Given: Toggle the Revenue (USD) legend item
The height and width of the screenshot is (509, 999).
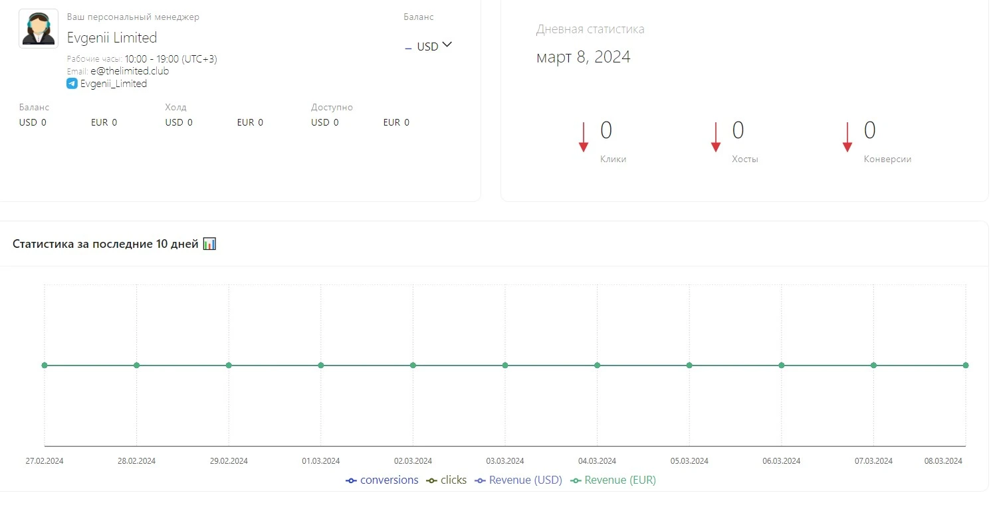Looking at the screenshot, I should pos(518,480).
